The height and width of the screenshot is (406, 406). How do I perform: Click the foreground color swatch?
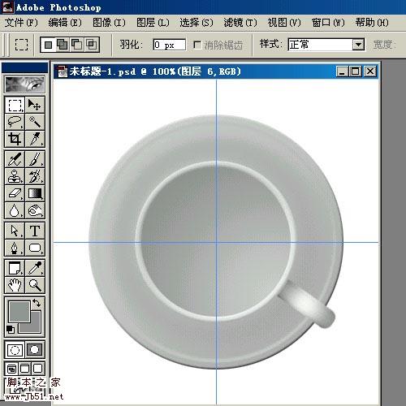pos(19,311)
